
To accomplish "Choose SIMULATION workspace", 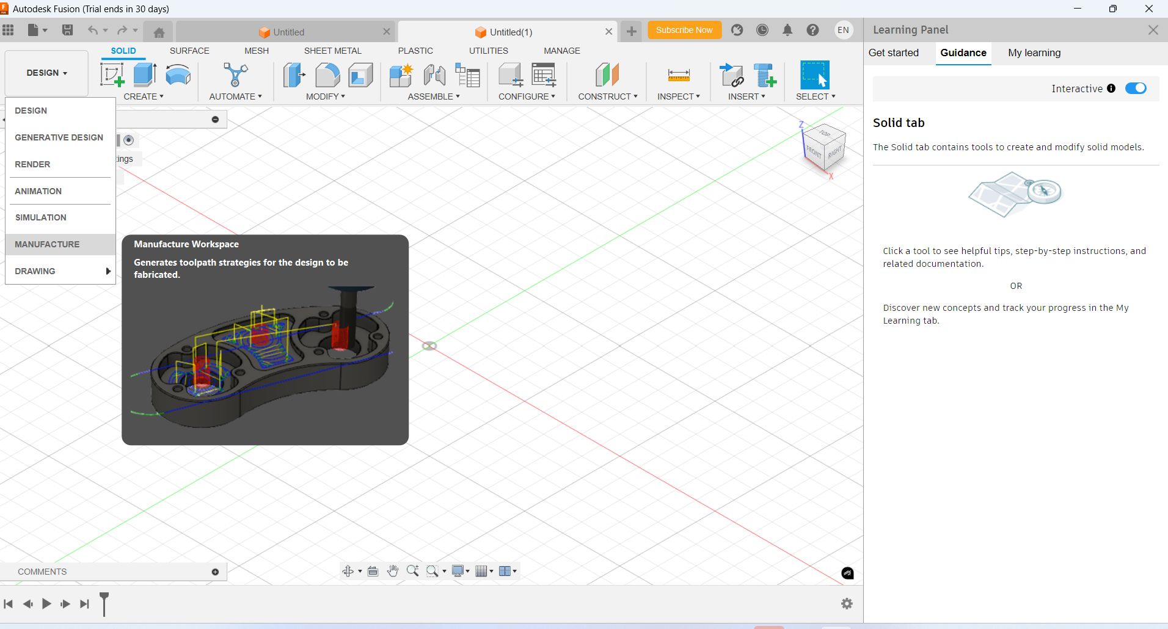I will pos(60,217).
